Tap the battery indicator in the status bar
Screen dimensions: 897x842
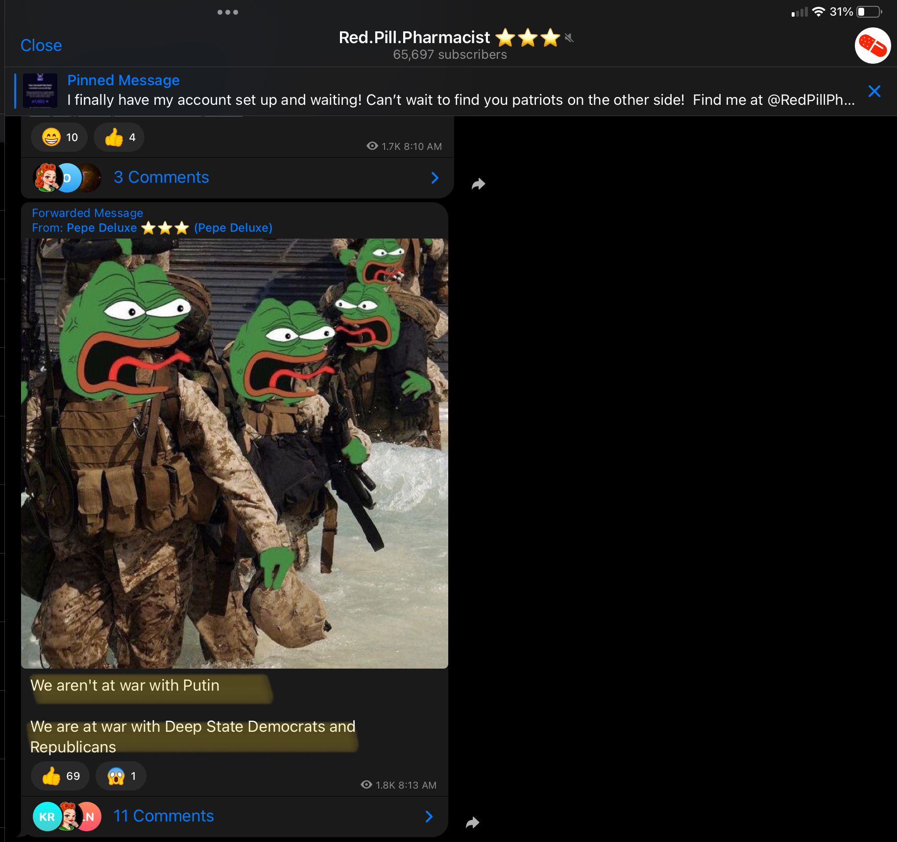click(870, 12)
